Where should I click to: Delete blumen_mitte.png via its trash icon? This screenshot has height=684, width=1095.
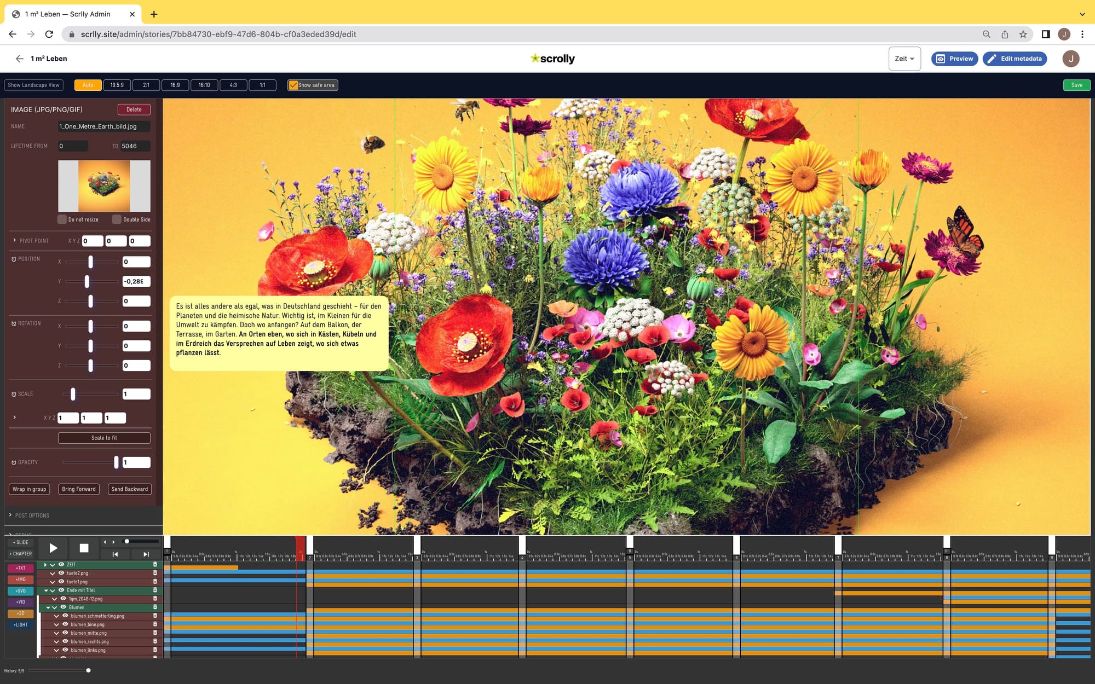click(155, 633)
